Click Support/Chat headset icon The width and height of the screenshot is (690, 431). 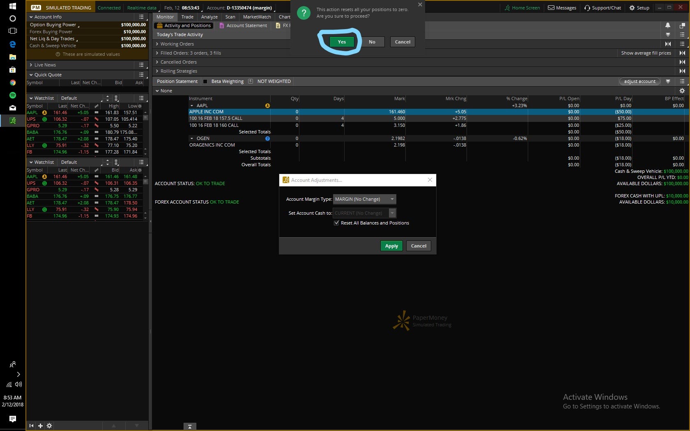(x=587, y=8)
